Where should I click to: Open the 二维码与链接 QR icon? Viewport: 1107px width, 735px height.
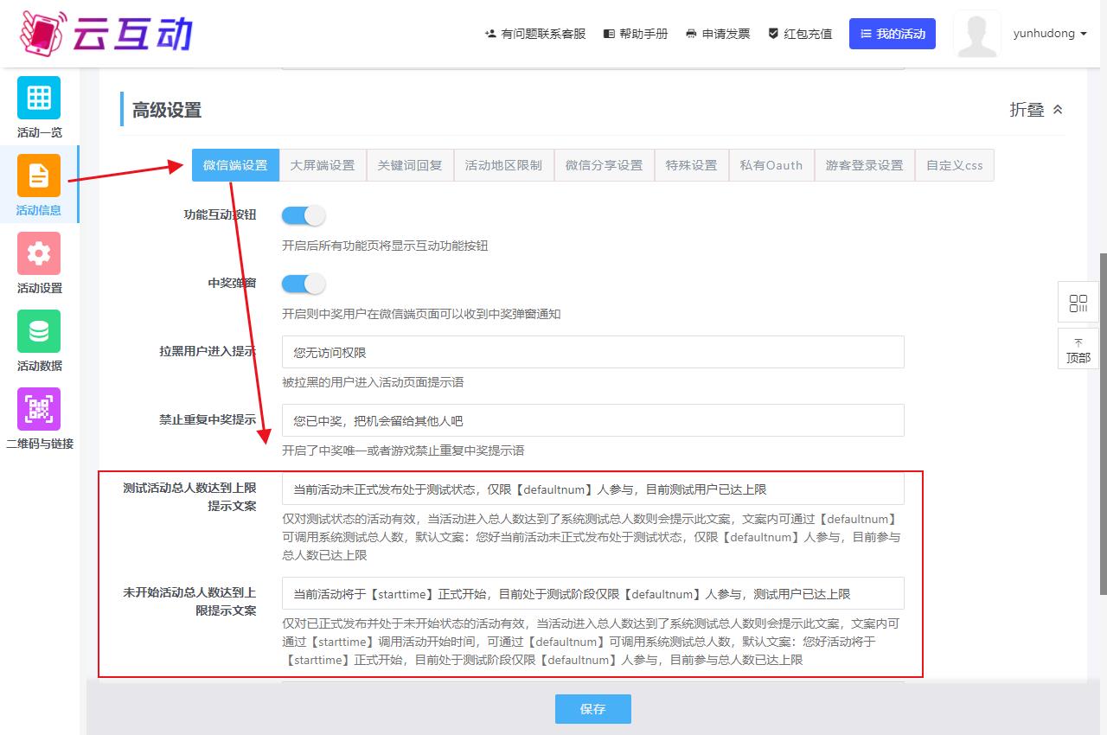pyautogui.click(x=39, y=409)
